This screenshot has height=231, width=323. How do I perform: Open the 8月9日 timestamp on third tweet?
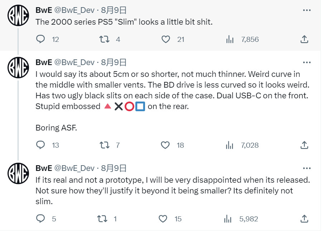(x=114, y=168)
